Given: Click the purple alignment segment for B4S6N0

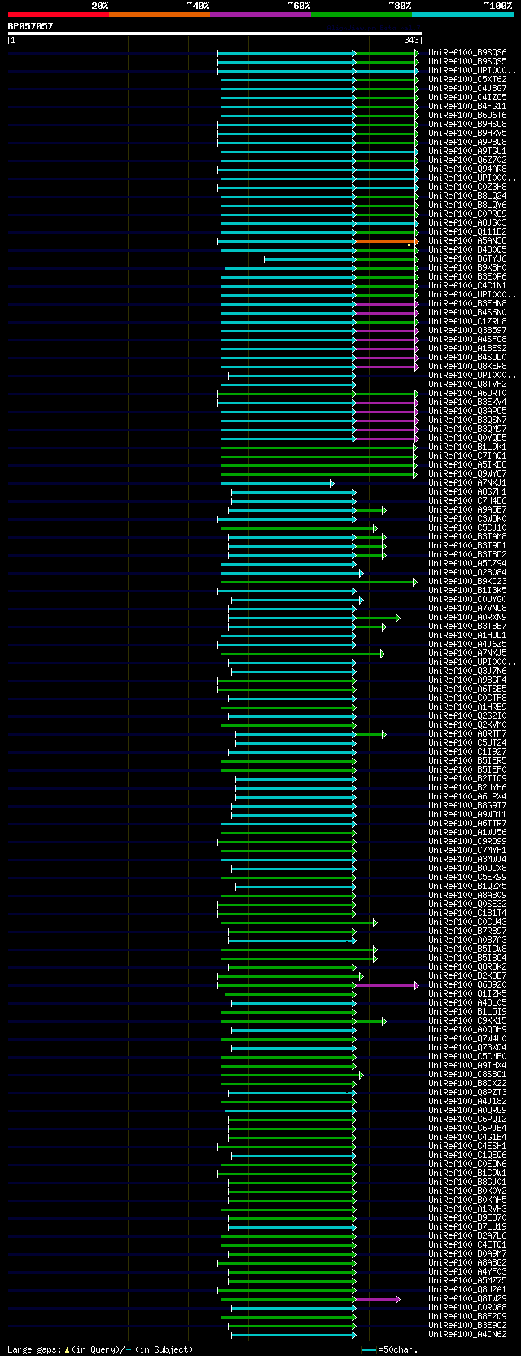Looking at the screenshot, I should 385,313.
